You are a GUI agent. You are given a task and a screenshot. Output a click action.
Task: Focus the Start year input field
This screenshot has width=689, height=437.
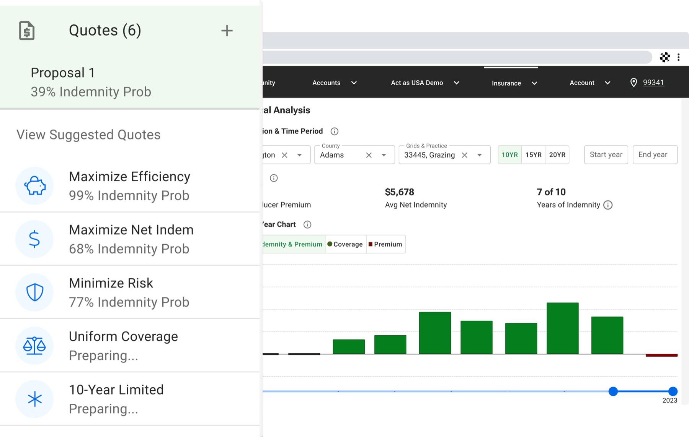pyautogui.click(x=606, y=155)
